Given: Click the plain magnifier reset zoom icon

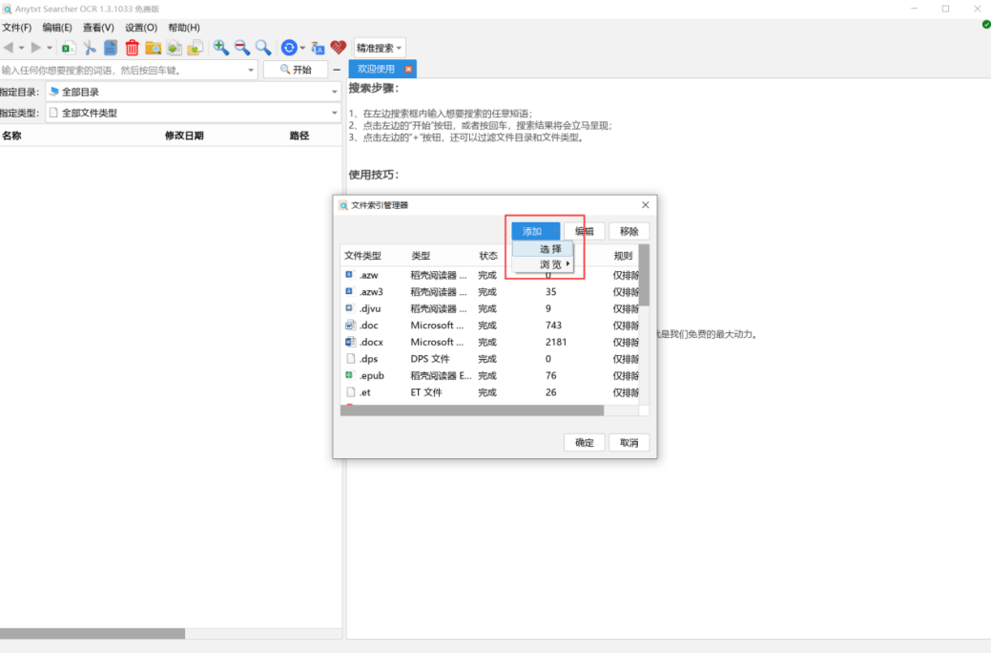Looking at the screenshot, I should pyautogui.click(x=263, y=48).
